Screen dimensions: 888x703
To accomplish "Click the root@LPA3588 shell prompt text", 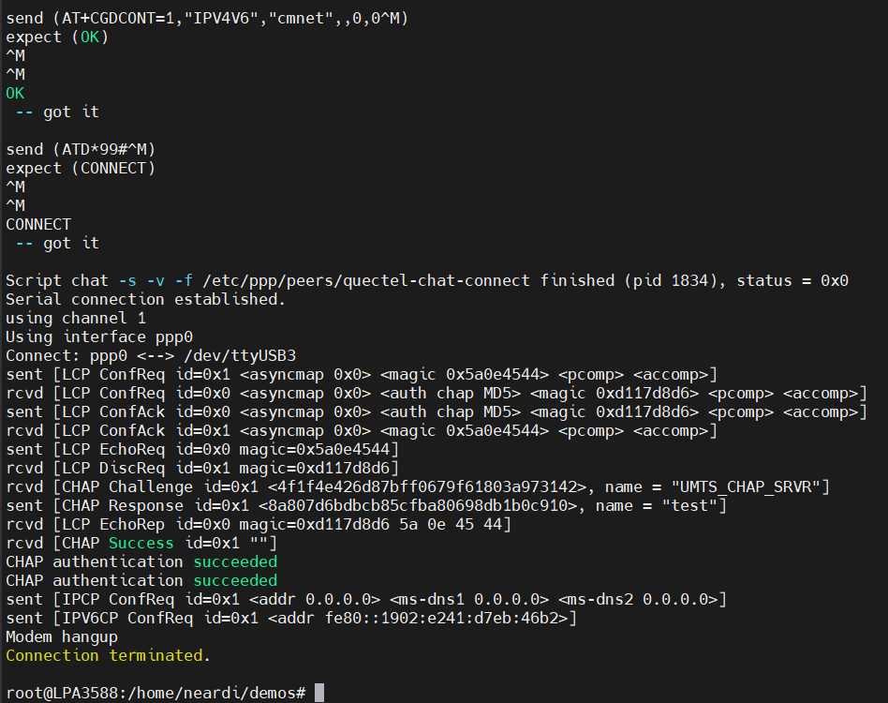I will [x=155, y=693].
